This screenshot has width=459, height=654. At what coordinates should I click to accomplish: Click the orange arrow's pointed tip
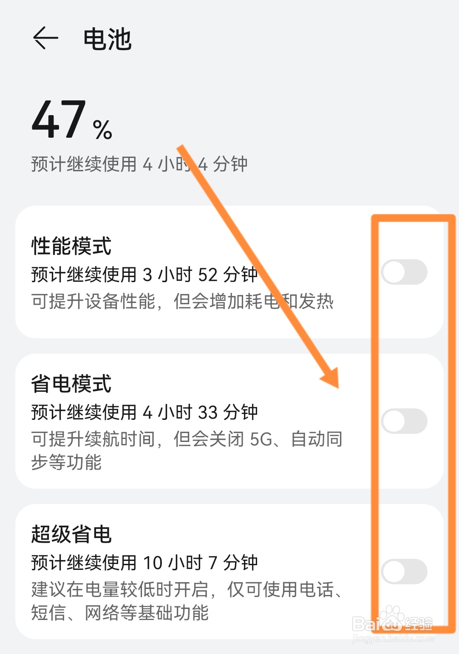(x=337, y=385)
